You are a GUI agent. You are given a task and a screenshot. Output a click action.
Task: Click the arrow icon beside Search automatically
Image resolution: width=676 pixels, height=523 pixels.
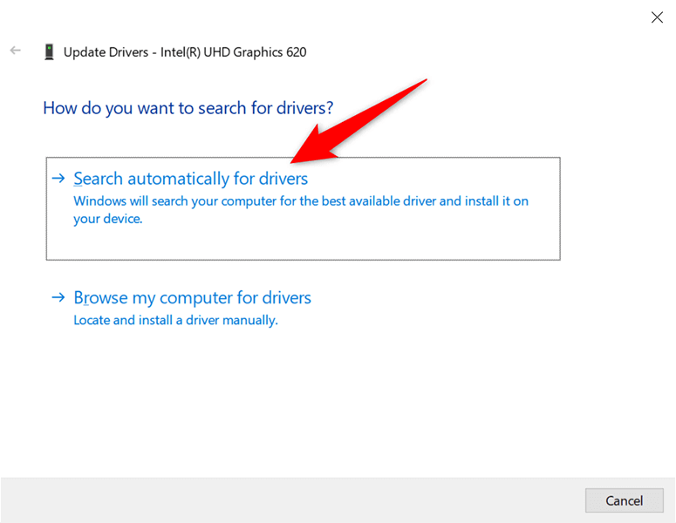tap(58, 179)
